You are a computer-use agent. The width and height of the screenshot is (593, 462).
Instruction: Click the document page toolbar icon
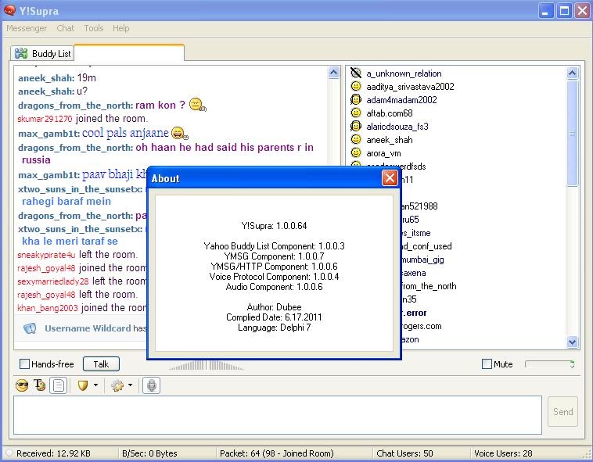(x=59, y=385)
